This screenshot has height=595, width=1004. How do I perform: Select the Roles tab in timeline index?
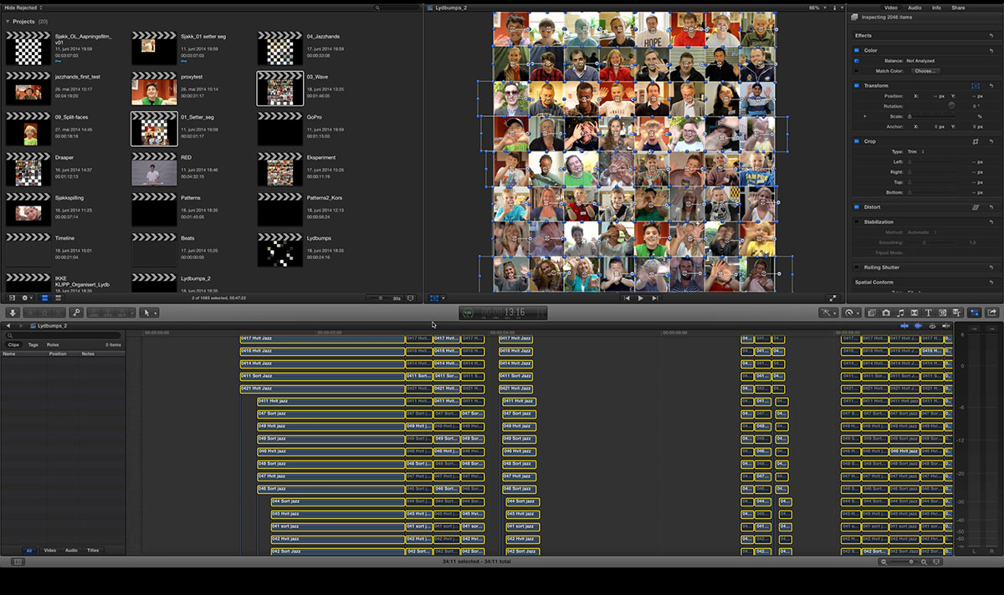pyautogui.click(x=53, y=344)
